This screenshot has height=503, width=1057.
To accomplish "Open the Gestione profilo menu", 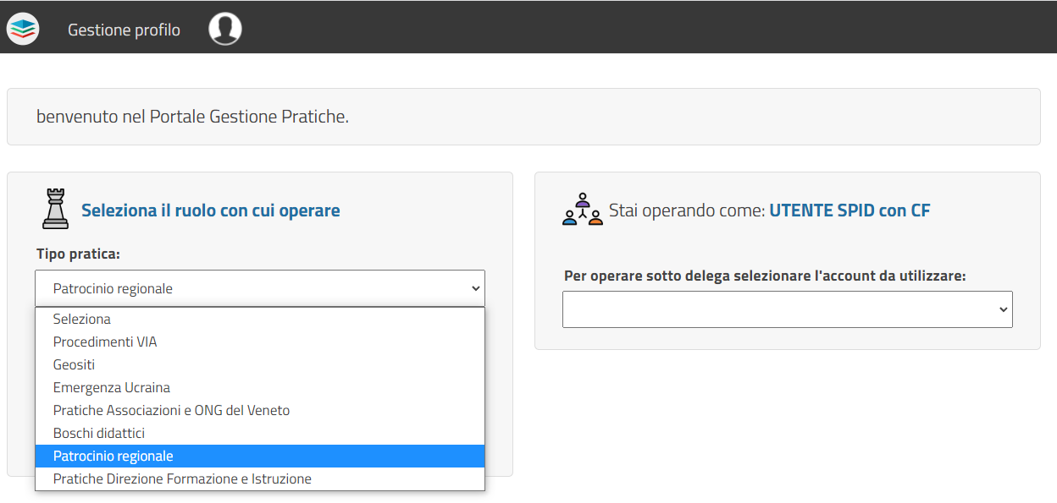I will coord(124,30).
